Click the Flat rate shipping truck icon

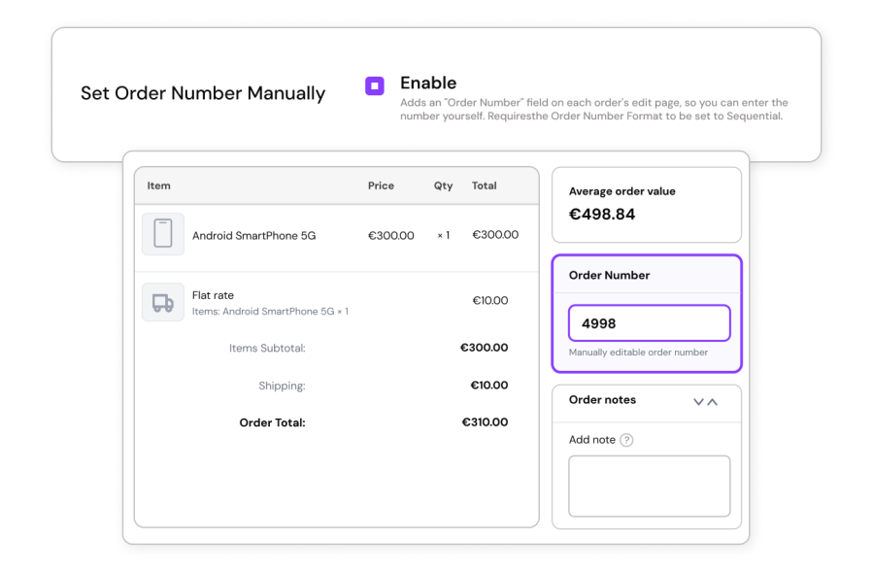(163, 302)
